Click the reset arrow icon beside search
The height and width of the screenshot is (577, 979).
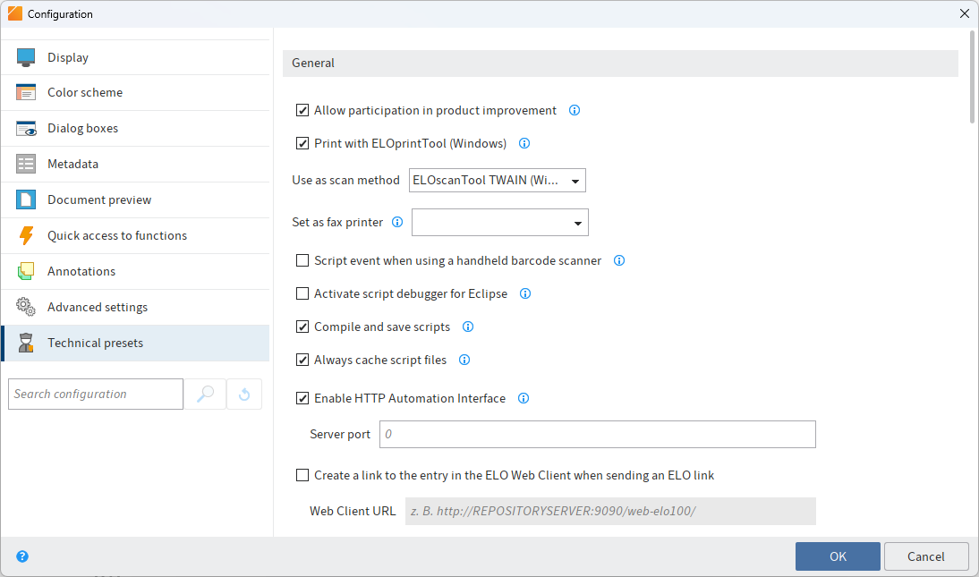[243, 394]
